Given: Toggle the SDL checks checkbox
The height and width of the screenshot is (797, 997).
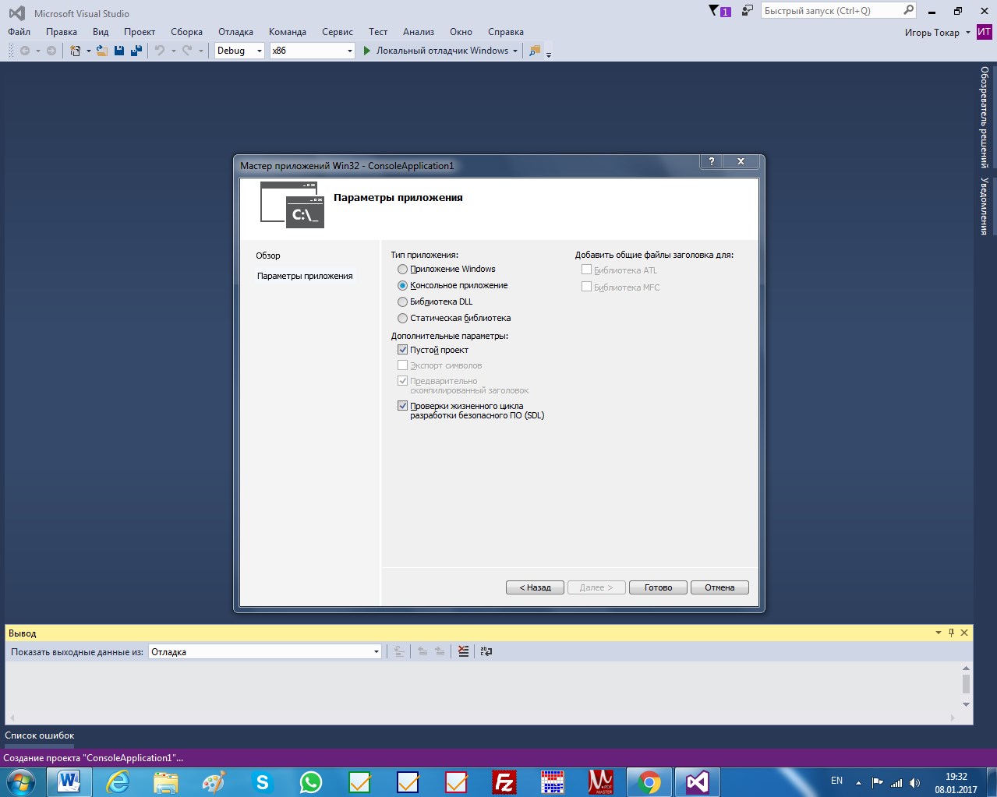Looking at the screenshot, I should [402, 405].
